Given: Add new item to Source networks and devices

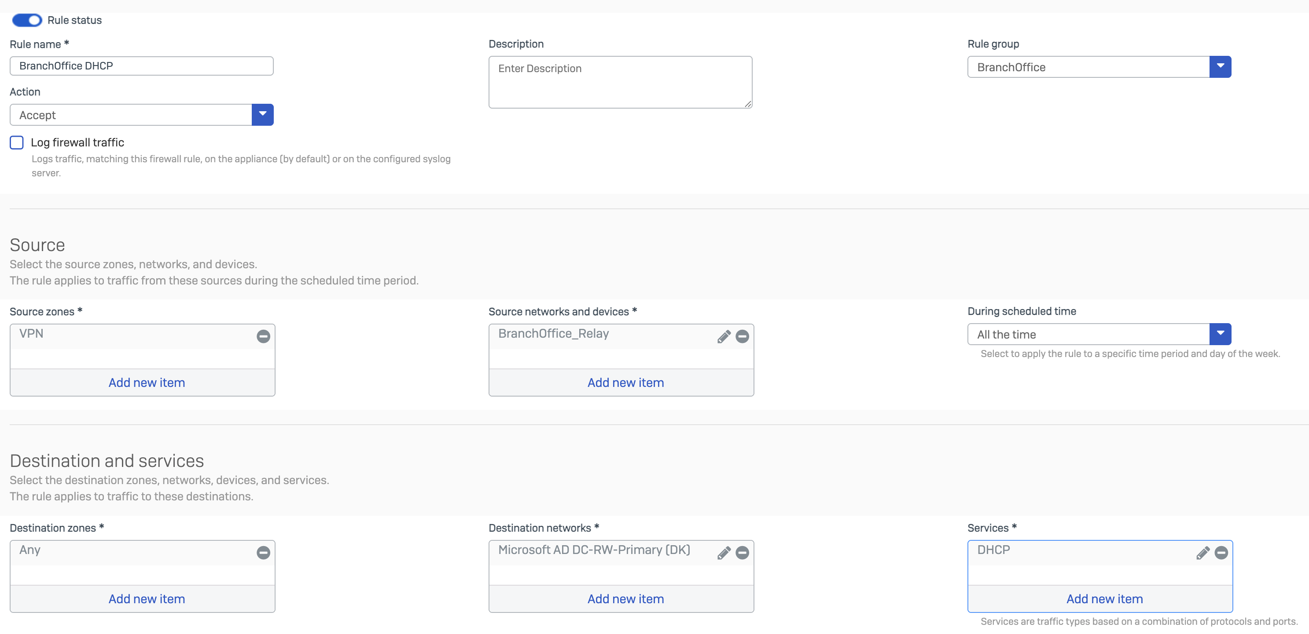Looking at the screenshot, I should point(625,382).
